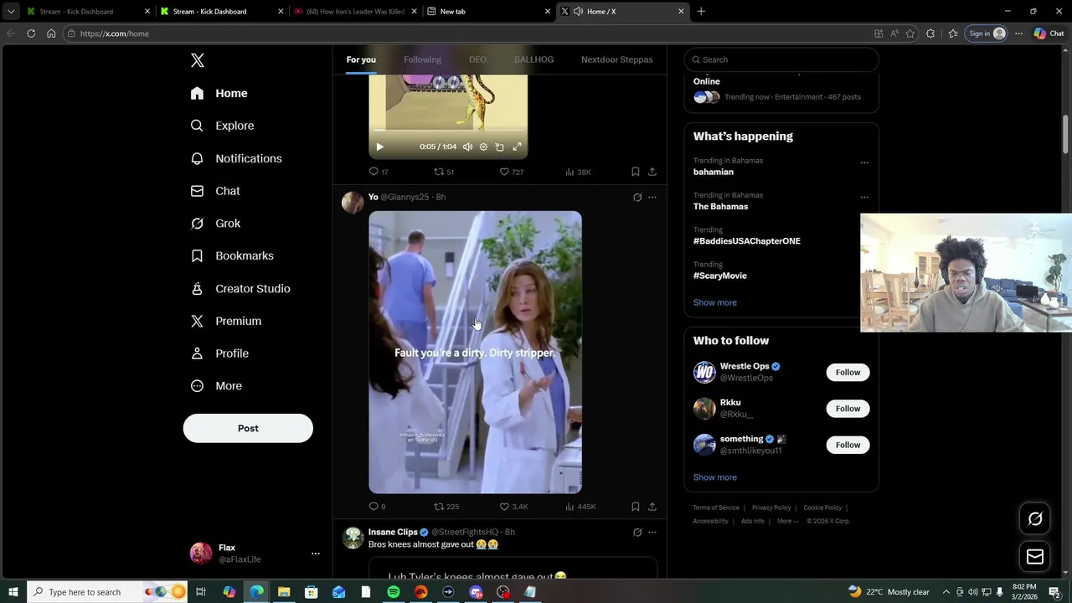Like the post with 727 likes
The image size is (1072, 603).
pos(511,172)
